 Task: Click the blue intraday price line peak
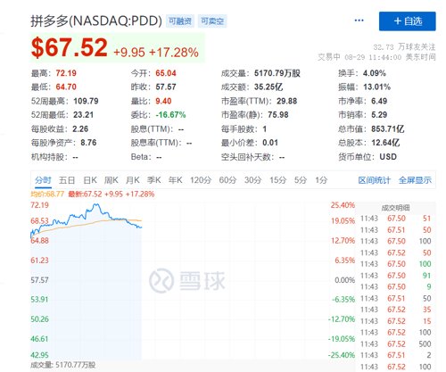click(96, 204)
